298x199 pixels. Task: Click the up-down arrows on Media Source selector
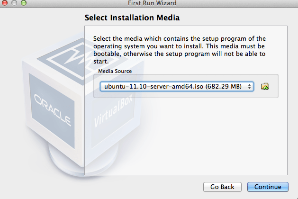point(250,86)
